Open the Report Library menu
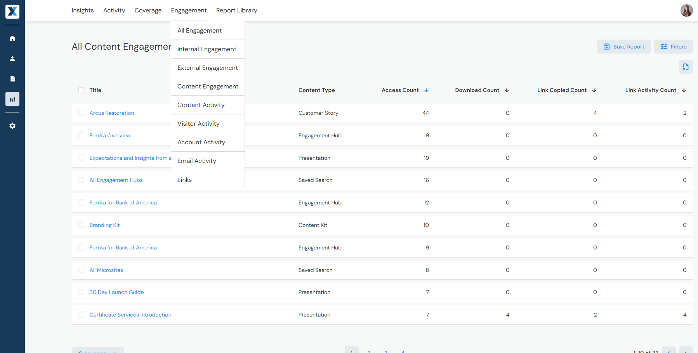Image resolution: width=698 pixels, height=353 pixels. pyautogui.click(x=236, y=10)
